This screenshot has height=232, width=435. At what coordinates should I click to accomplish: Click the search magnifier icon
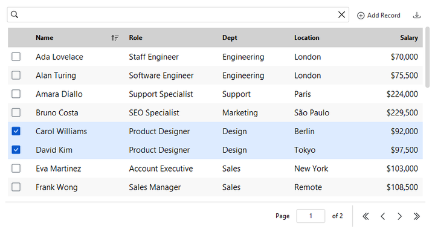(14, 14)
